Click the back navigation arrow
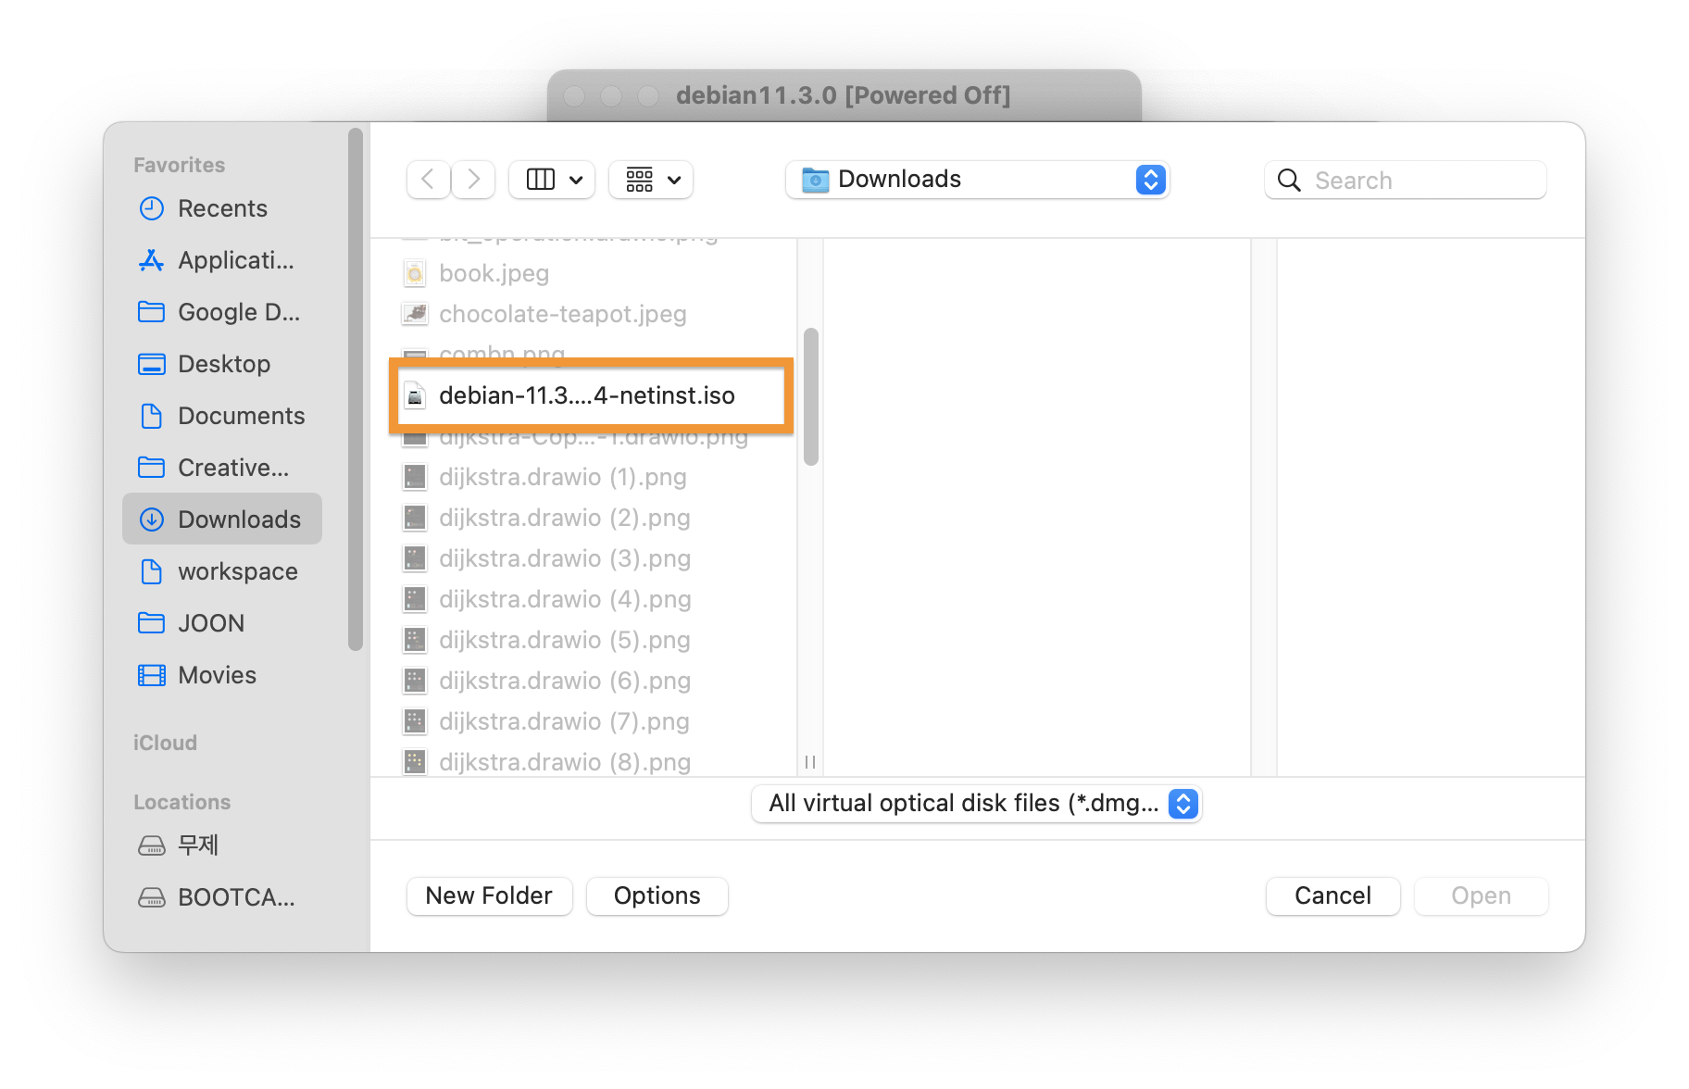The width and height of the screenshot is (1689, 1089). (x=428, y=179)
